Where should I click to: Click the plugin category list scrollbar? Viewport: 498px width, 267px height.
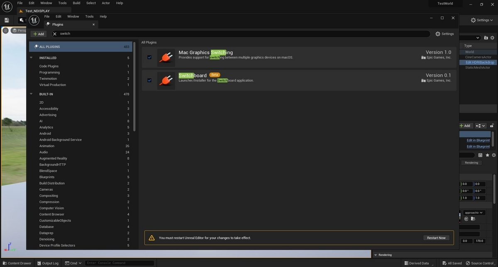coord(134,86)
